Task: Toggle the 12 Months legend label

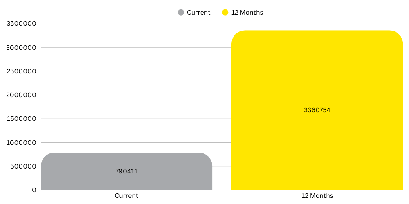Action: [x=247, y=13]
